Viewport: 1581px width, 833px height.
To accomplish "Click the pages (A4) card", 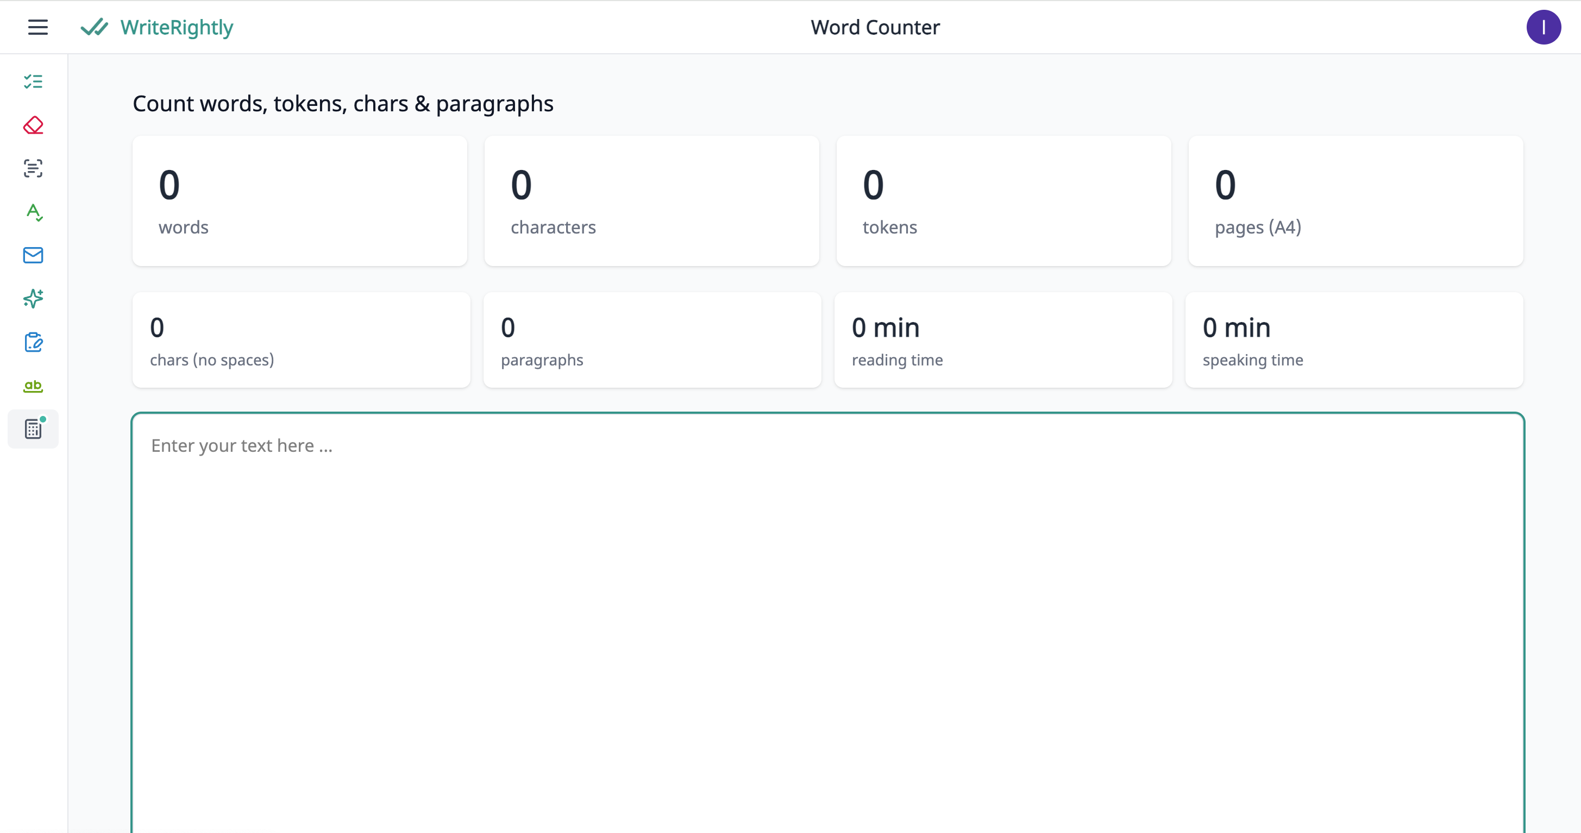I will [1355, 201].
